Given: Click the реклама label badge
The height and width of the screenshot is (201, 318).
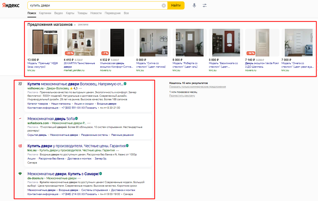Looking at the screenshot, I should click(x=83, y=24).
